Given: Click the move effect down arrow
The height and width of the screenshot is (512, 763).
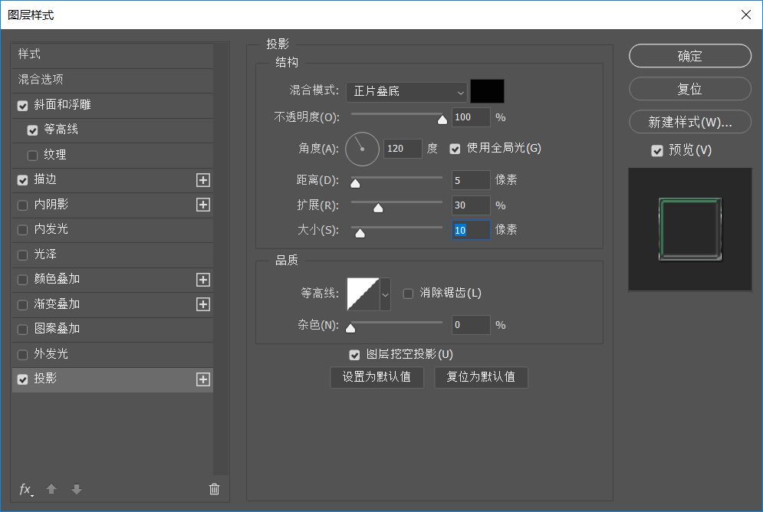Looking at the screenshot, I should [x=76, y=489].
